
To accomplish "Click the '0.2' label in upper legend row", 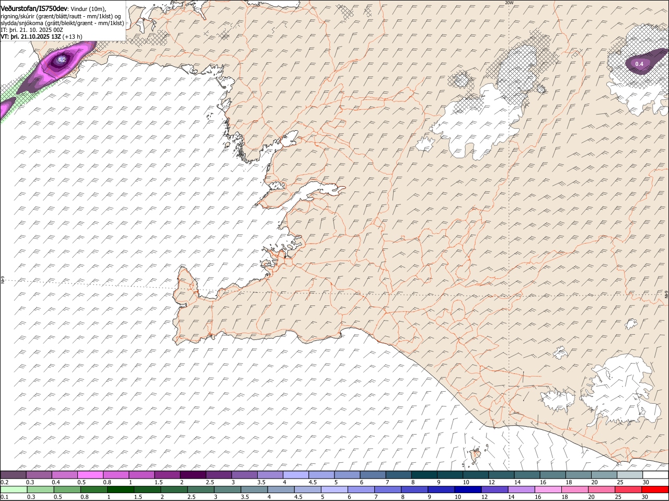I will click(x=4, y=482).
